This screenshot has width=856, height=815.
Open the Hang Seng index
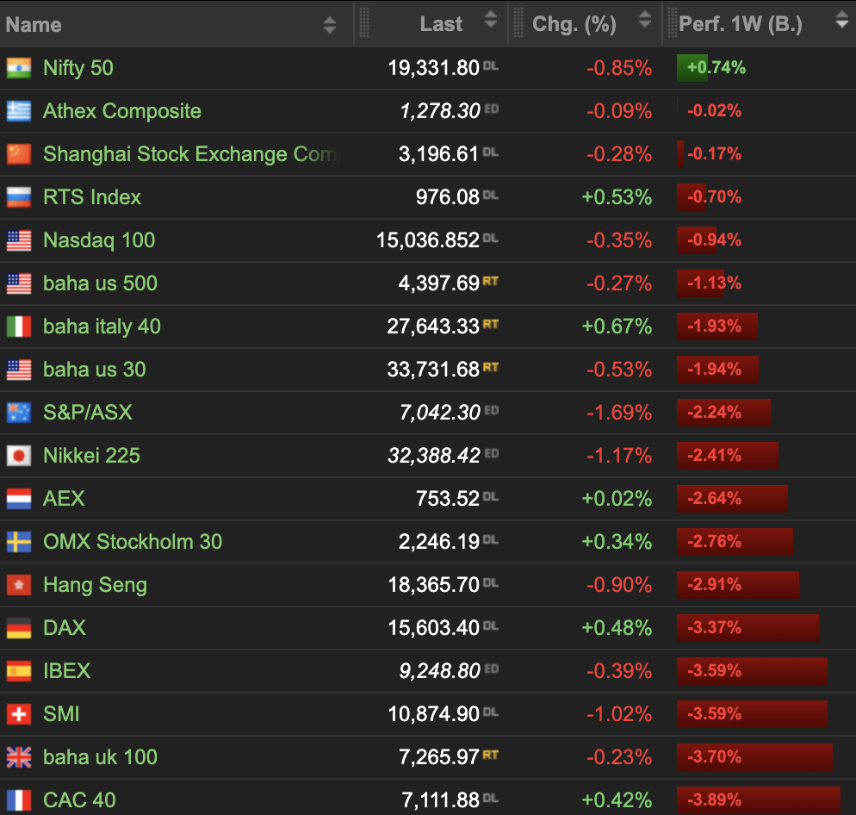tap(95, 585)
